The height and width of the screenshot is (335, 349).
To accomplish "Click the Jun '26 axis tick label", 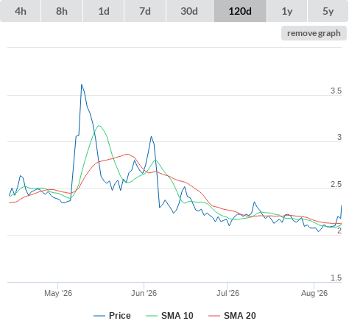I will pyautogui.click(x=144, y=293).
